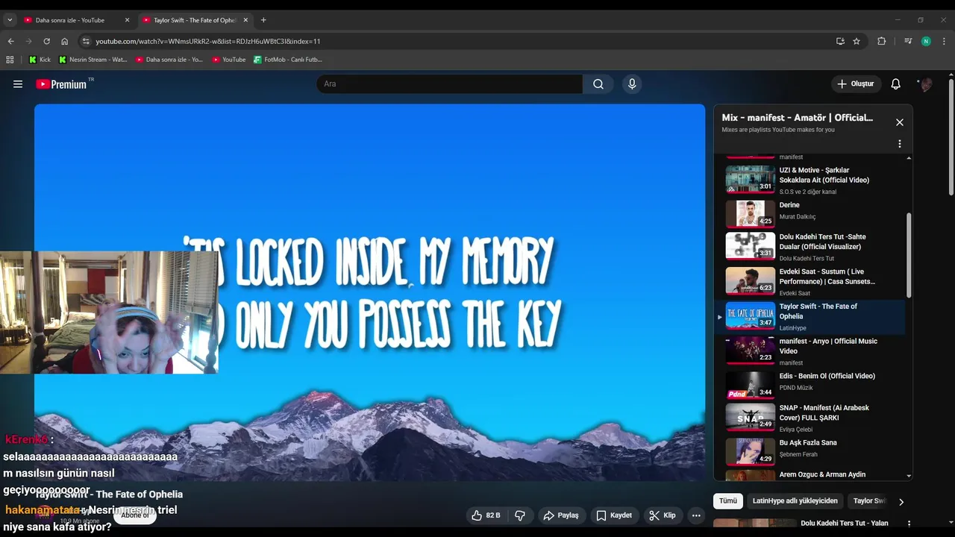Close the Mix playlist panel
Screen dimensions: 955x537
tap(900, 122)
